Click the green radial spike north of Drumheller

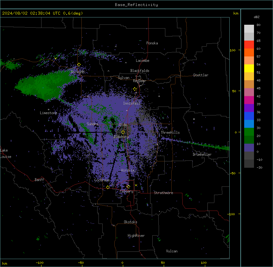206,145
